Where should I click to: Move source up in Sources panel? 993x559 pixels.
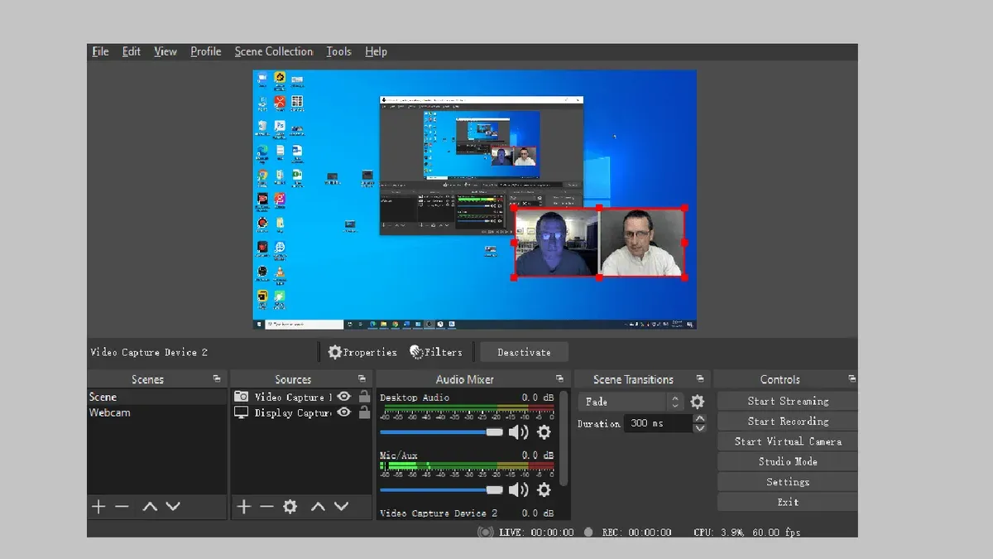coord(318,507)
